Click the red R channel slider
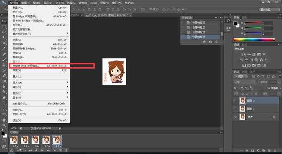Screen dimensions: 282x154 (x=253, y=23)
